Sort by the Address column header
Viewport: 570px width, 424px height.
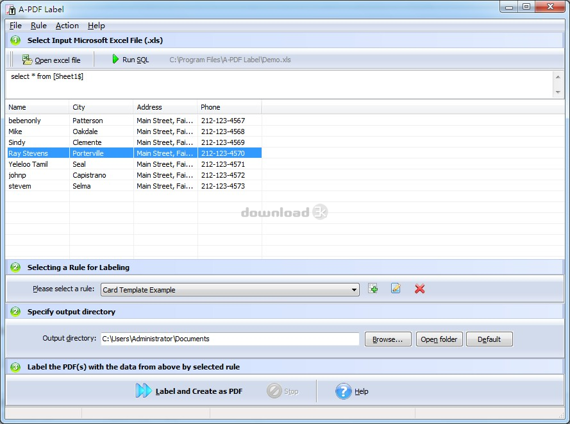(165, 107)
